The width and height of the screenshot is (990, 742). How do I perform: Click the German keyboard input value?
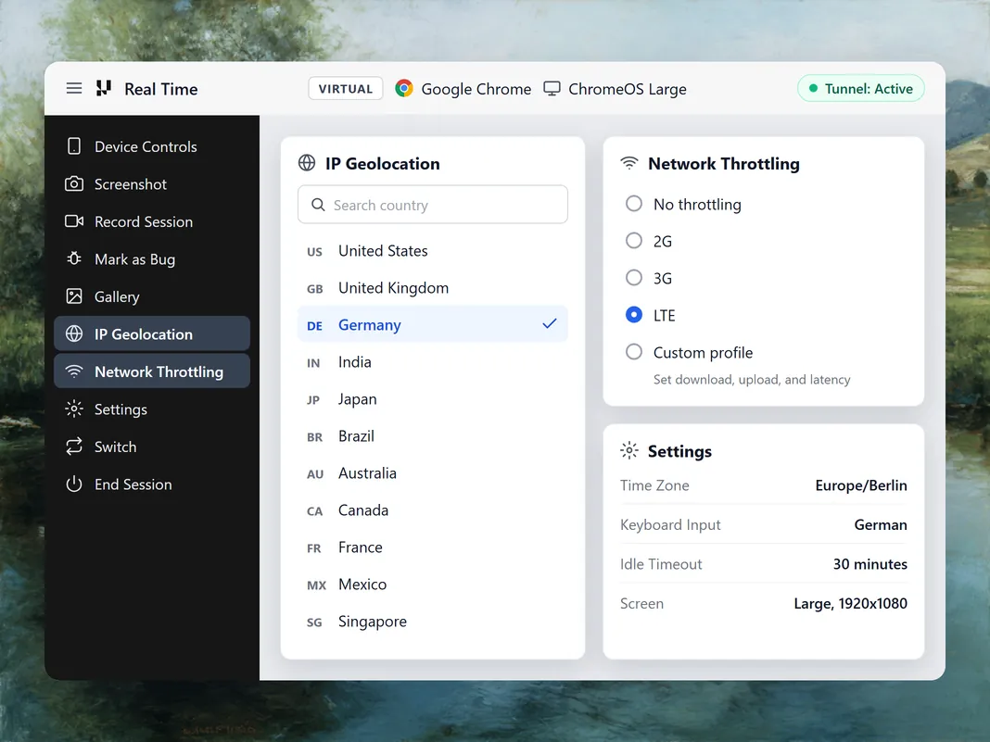click(880, 524)
